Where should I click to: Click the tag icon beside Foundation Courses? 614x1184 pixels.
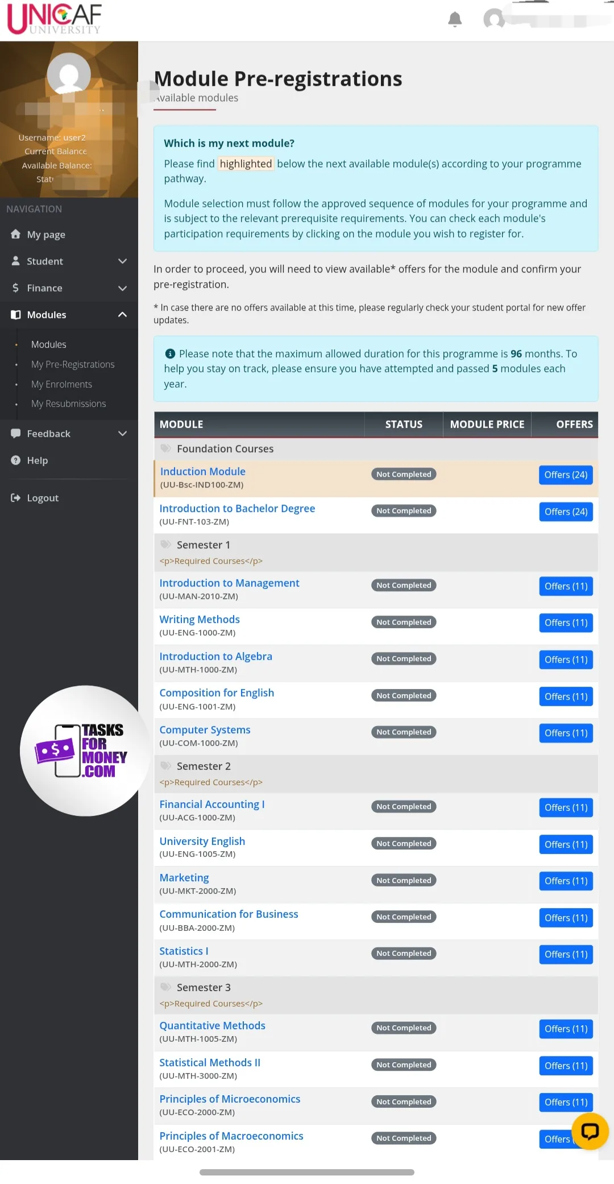coord(165,448)
